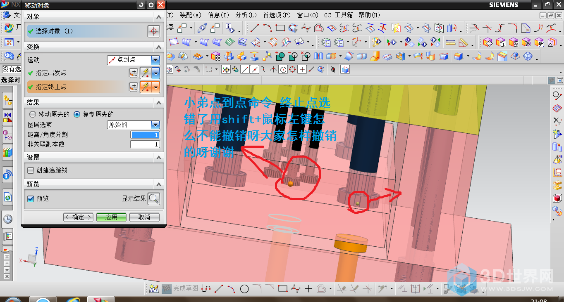Click inferred point icon for start point

(x=146, y=73)
